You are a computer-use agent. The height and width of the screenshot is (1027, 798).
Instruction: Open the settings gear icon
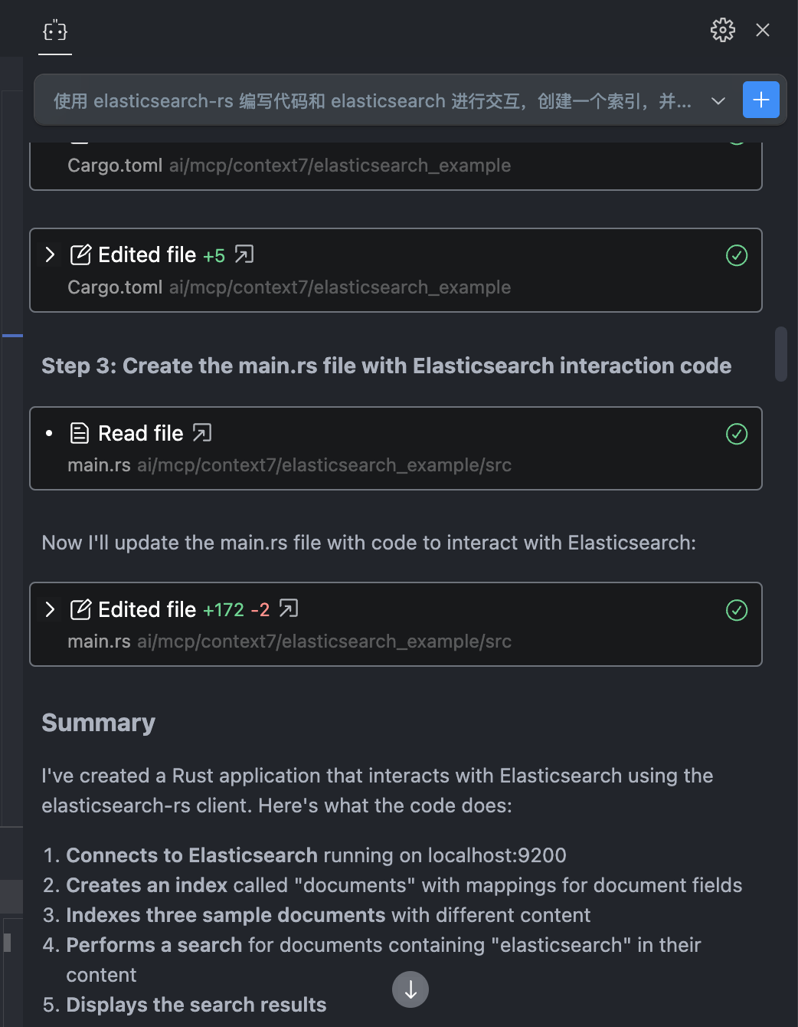coord(722,30)
